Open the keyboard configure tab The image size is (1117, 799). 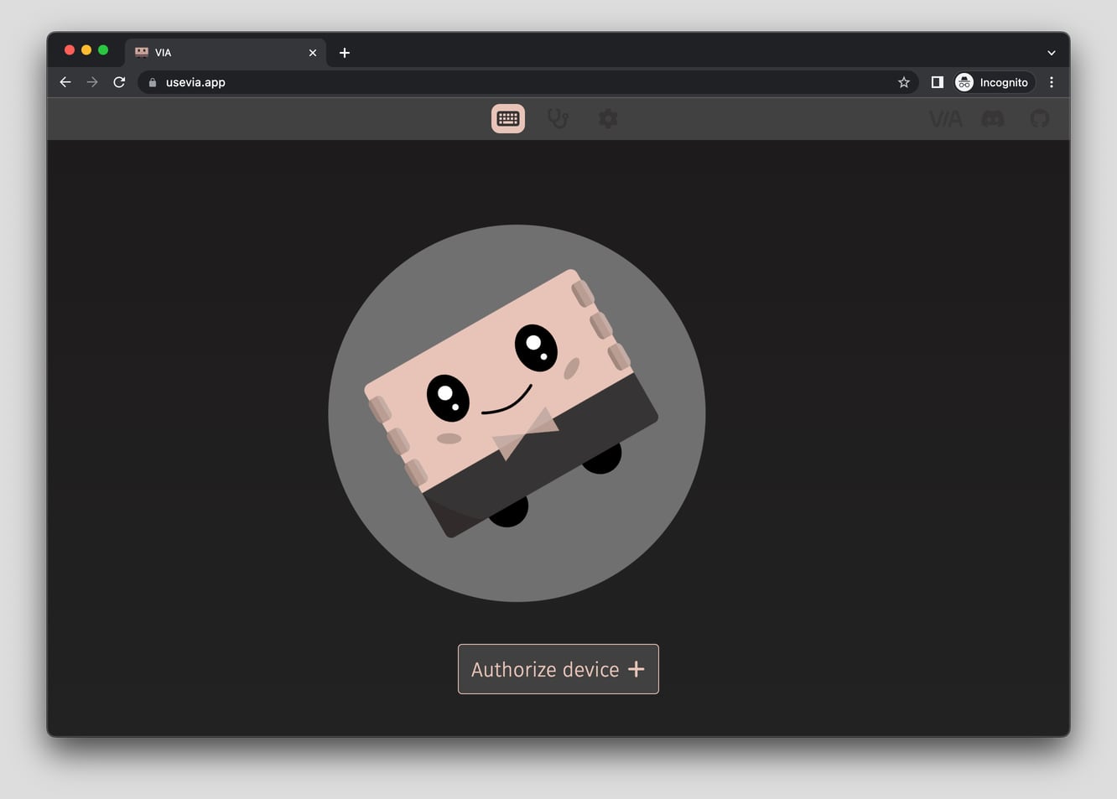(x=508, y=119)
